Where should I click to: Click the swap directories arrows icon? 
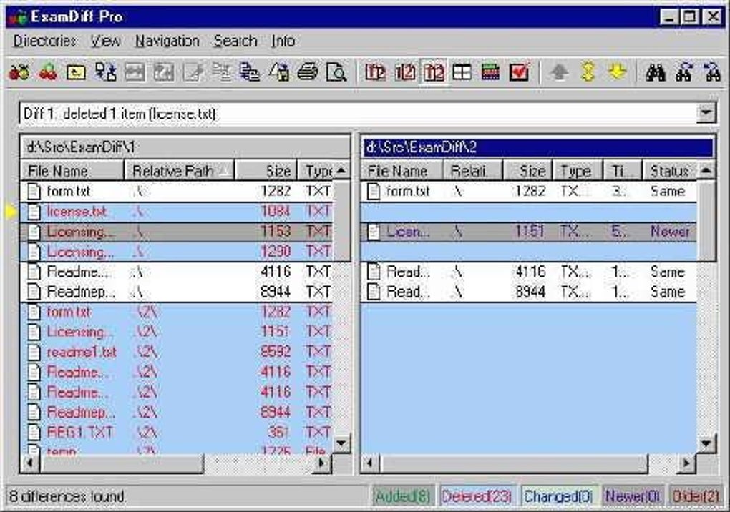(x=105, y=72)
